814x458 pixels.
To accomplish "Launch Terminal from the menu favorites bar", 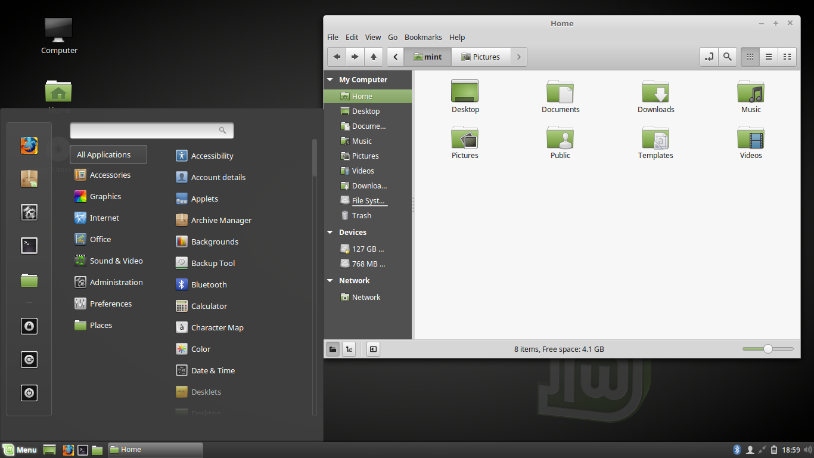I will click(29, 246).
